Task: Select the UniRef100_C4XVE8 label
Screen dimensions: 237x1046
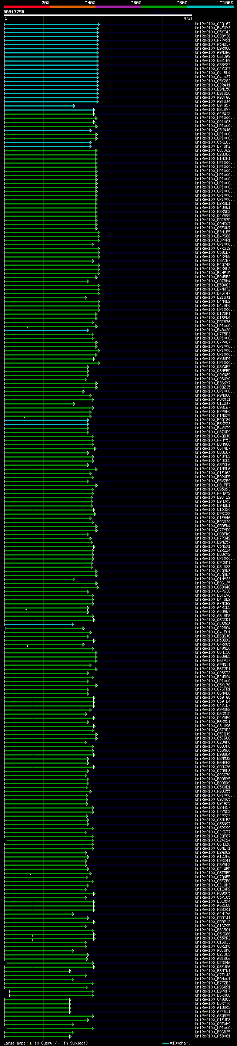Action: (x=213, y=257)
